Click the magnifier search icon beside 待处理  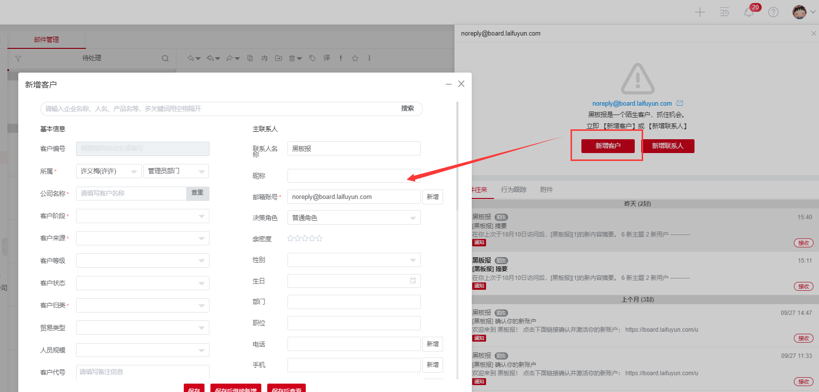(x=165, y=59)
